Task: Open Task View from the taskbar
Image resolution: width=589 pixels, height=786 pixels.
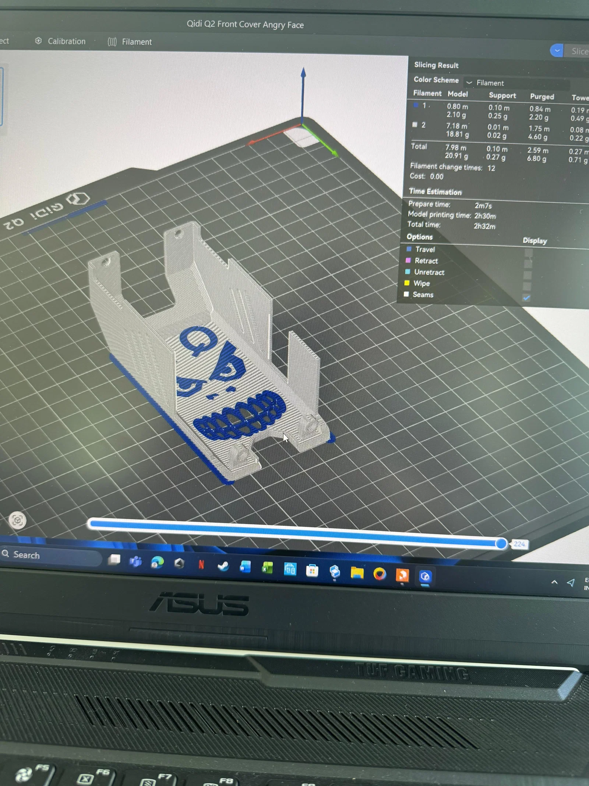Action: (114, 559)
